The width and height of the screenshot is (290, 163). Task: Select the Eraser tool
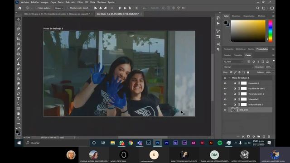(x=18, y=74)
